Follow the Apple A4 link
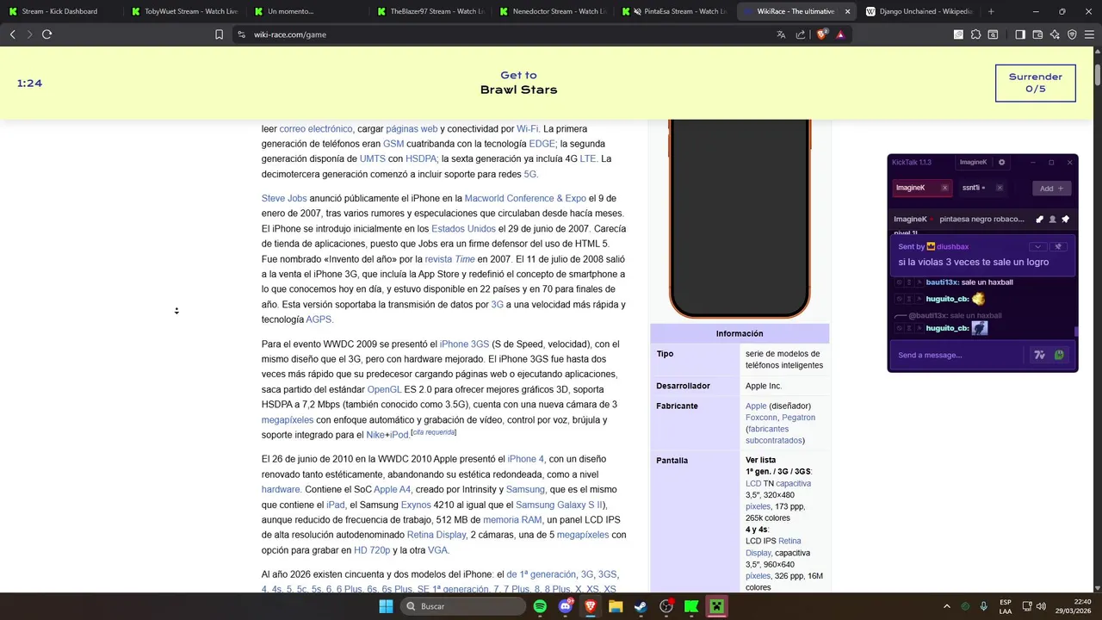1102x620 pixels. [x=392, y=489]
